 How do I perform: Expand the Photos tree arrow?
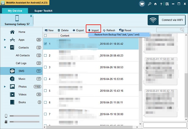point(5,87)
